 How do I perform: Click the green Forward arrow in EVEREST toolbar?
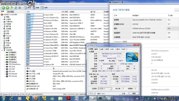pos(8,8)
